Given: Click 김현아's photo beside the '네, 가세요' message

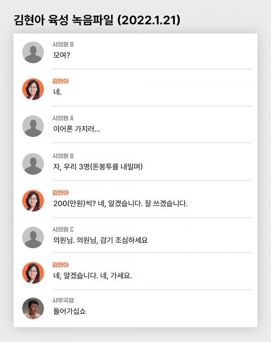Looking at the screenshot, I should [x=33, y=273].
